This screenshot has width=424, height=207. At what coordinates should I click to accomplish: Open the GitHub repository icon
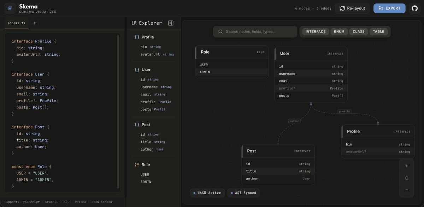coord(414,8)
